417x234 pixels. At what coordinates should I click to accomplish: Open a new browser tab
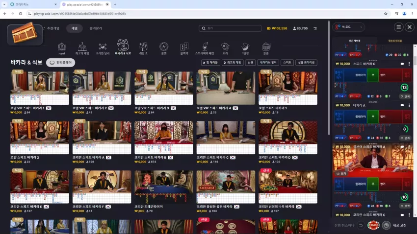[x=115, y=4]
